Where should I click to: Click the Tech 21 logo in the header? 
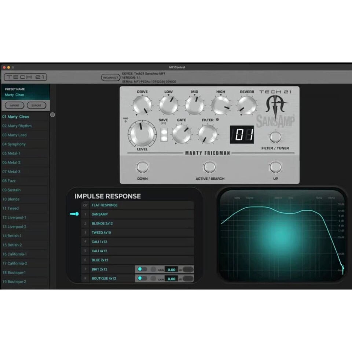pyautogui.click(x=25, y=77)
